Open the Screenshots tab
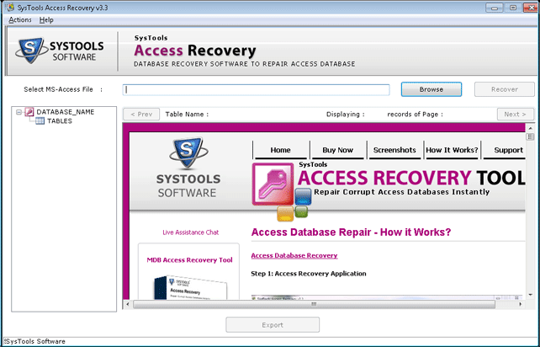The width and height of the screenshot is (540, 347). point(394,150)
